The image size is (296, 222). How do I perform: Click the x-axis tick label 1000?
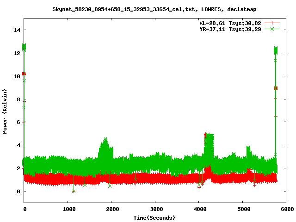69,209
